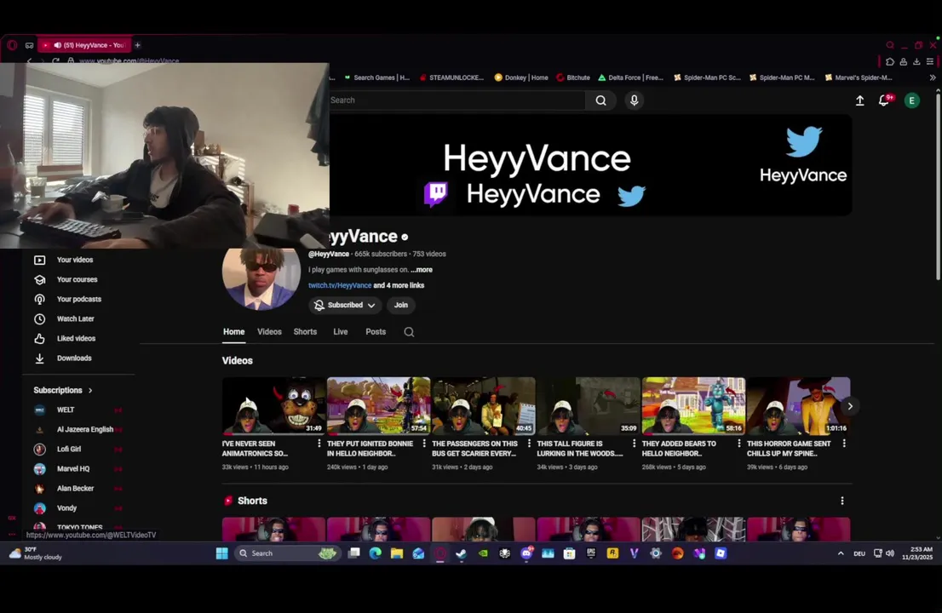Screen dimensions: 942x613
Task: Open Opera easy setup menu icon
Action: [930, 61]
